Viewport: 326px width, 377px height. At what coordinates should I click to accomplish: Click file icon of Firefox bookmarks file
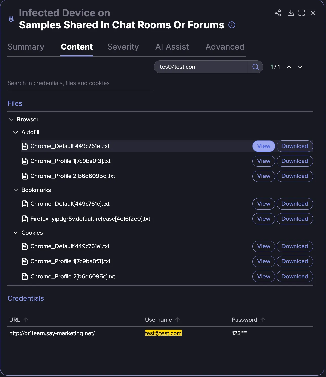[x=25, y=219]
